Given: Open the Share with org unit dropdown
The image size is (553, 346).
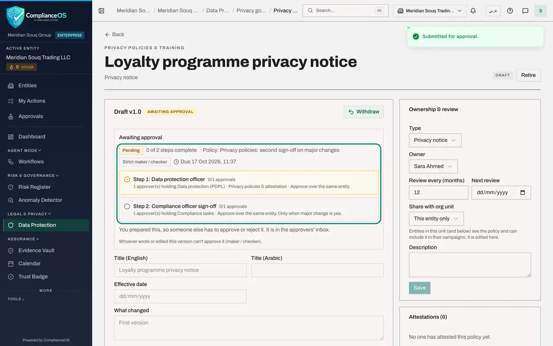Looking at the screenshot, I should click(x=436, y=219).
